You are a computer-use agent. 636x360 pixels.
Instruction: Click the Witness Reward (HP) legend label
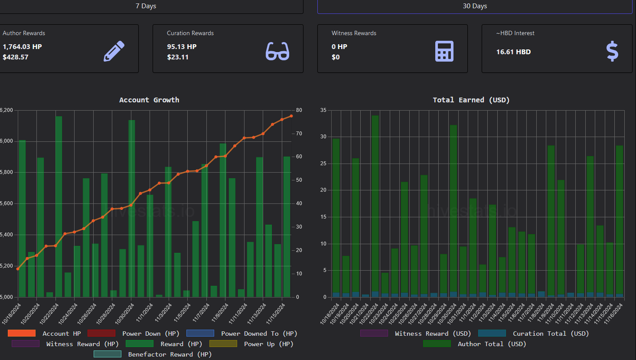click(x=82, y=344)
